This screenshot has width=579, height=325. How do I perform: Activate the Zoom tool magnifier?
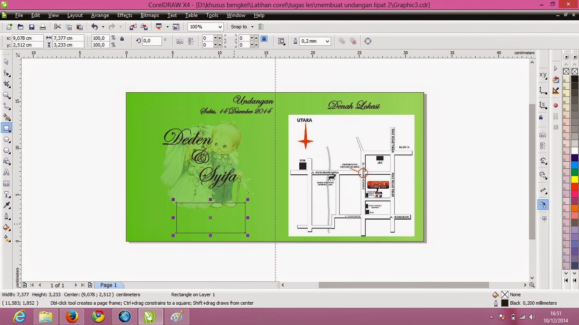(6, 95)
